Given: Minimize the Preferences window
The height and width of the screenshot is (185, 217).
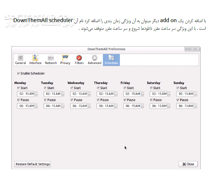Looking at the screenshot, I should coord(187,49).
